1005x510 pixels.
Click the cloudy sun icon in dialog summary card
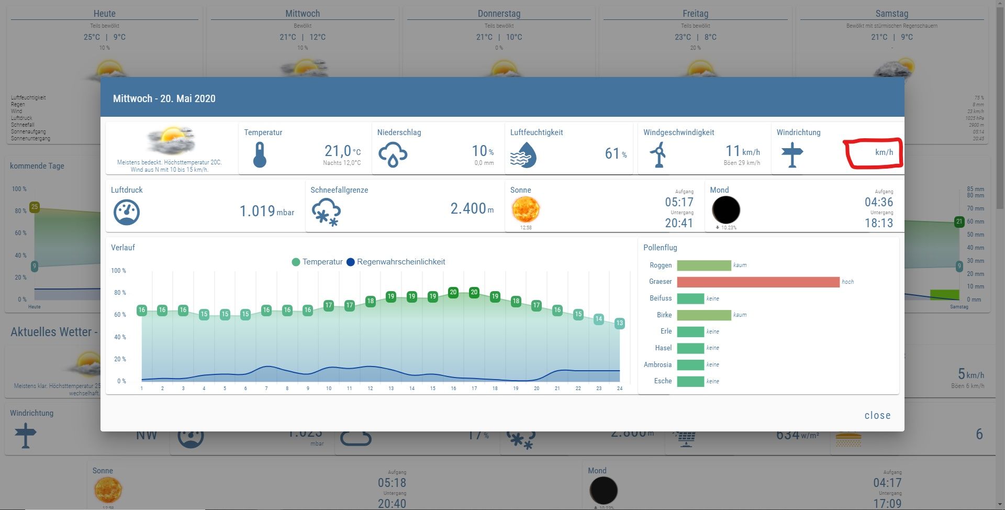pyautogui.click(x=171, y=140)
